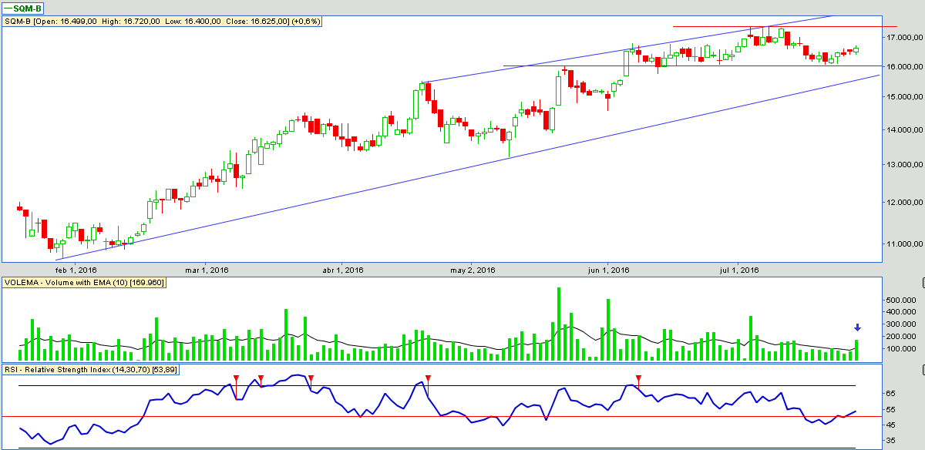Click the leftmost red triangle RSI marker
Viewport: 925px width, 450px height.
pos(236,379)
